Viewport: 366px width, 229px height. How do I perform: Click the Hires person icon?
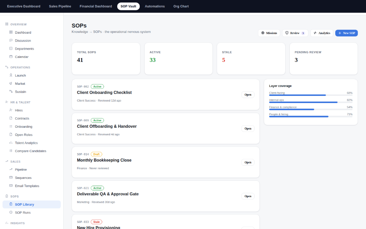(x=11, y=110)
